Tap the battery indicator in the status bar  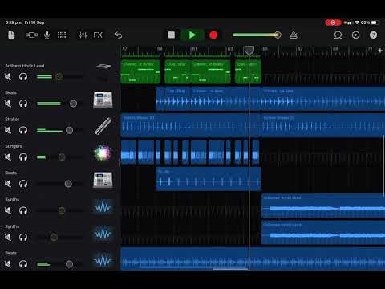click(x=375, y=22)
